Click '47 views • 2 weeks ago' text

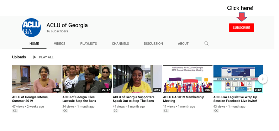[x=28, y=106]
